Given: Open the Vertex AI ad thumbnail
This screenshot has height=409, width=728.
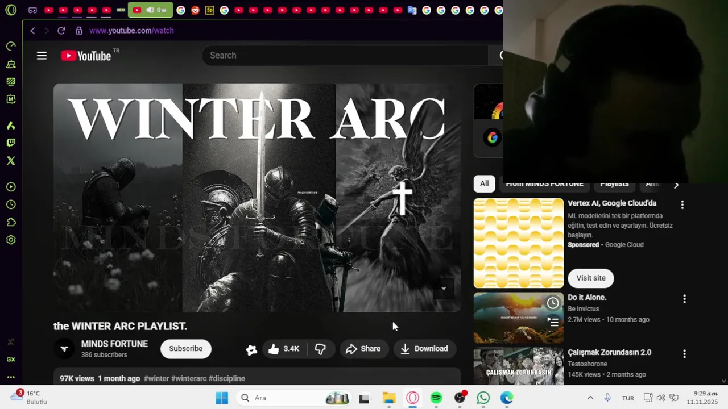Looking at the screenshot, I should click(x=519, y=243).
